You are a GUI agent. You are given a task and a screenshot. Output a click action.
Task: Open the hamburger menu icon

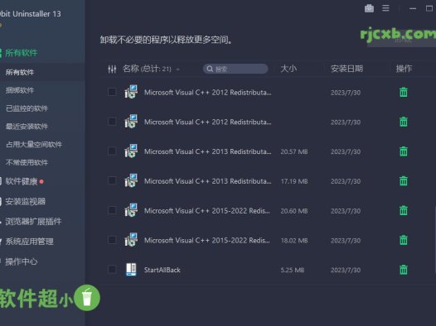pyautogui.click(x=385, y=8)
